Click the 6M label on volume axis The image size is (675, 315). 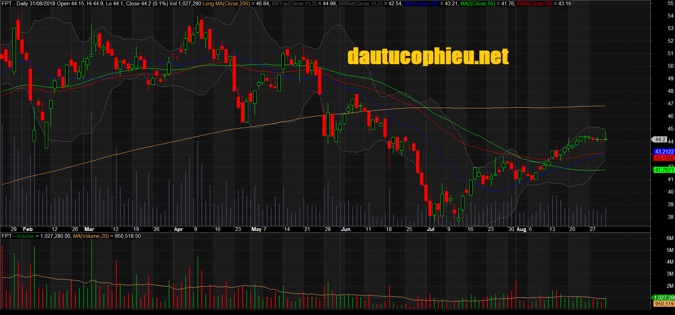670,238
